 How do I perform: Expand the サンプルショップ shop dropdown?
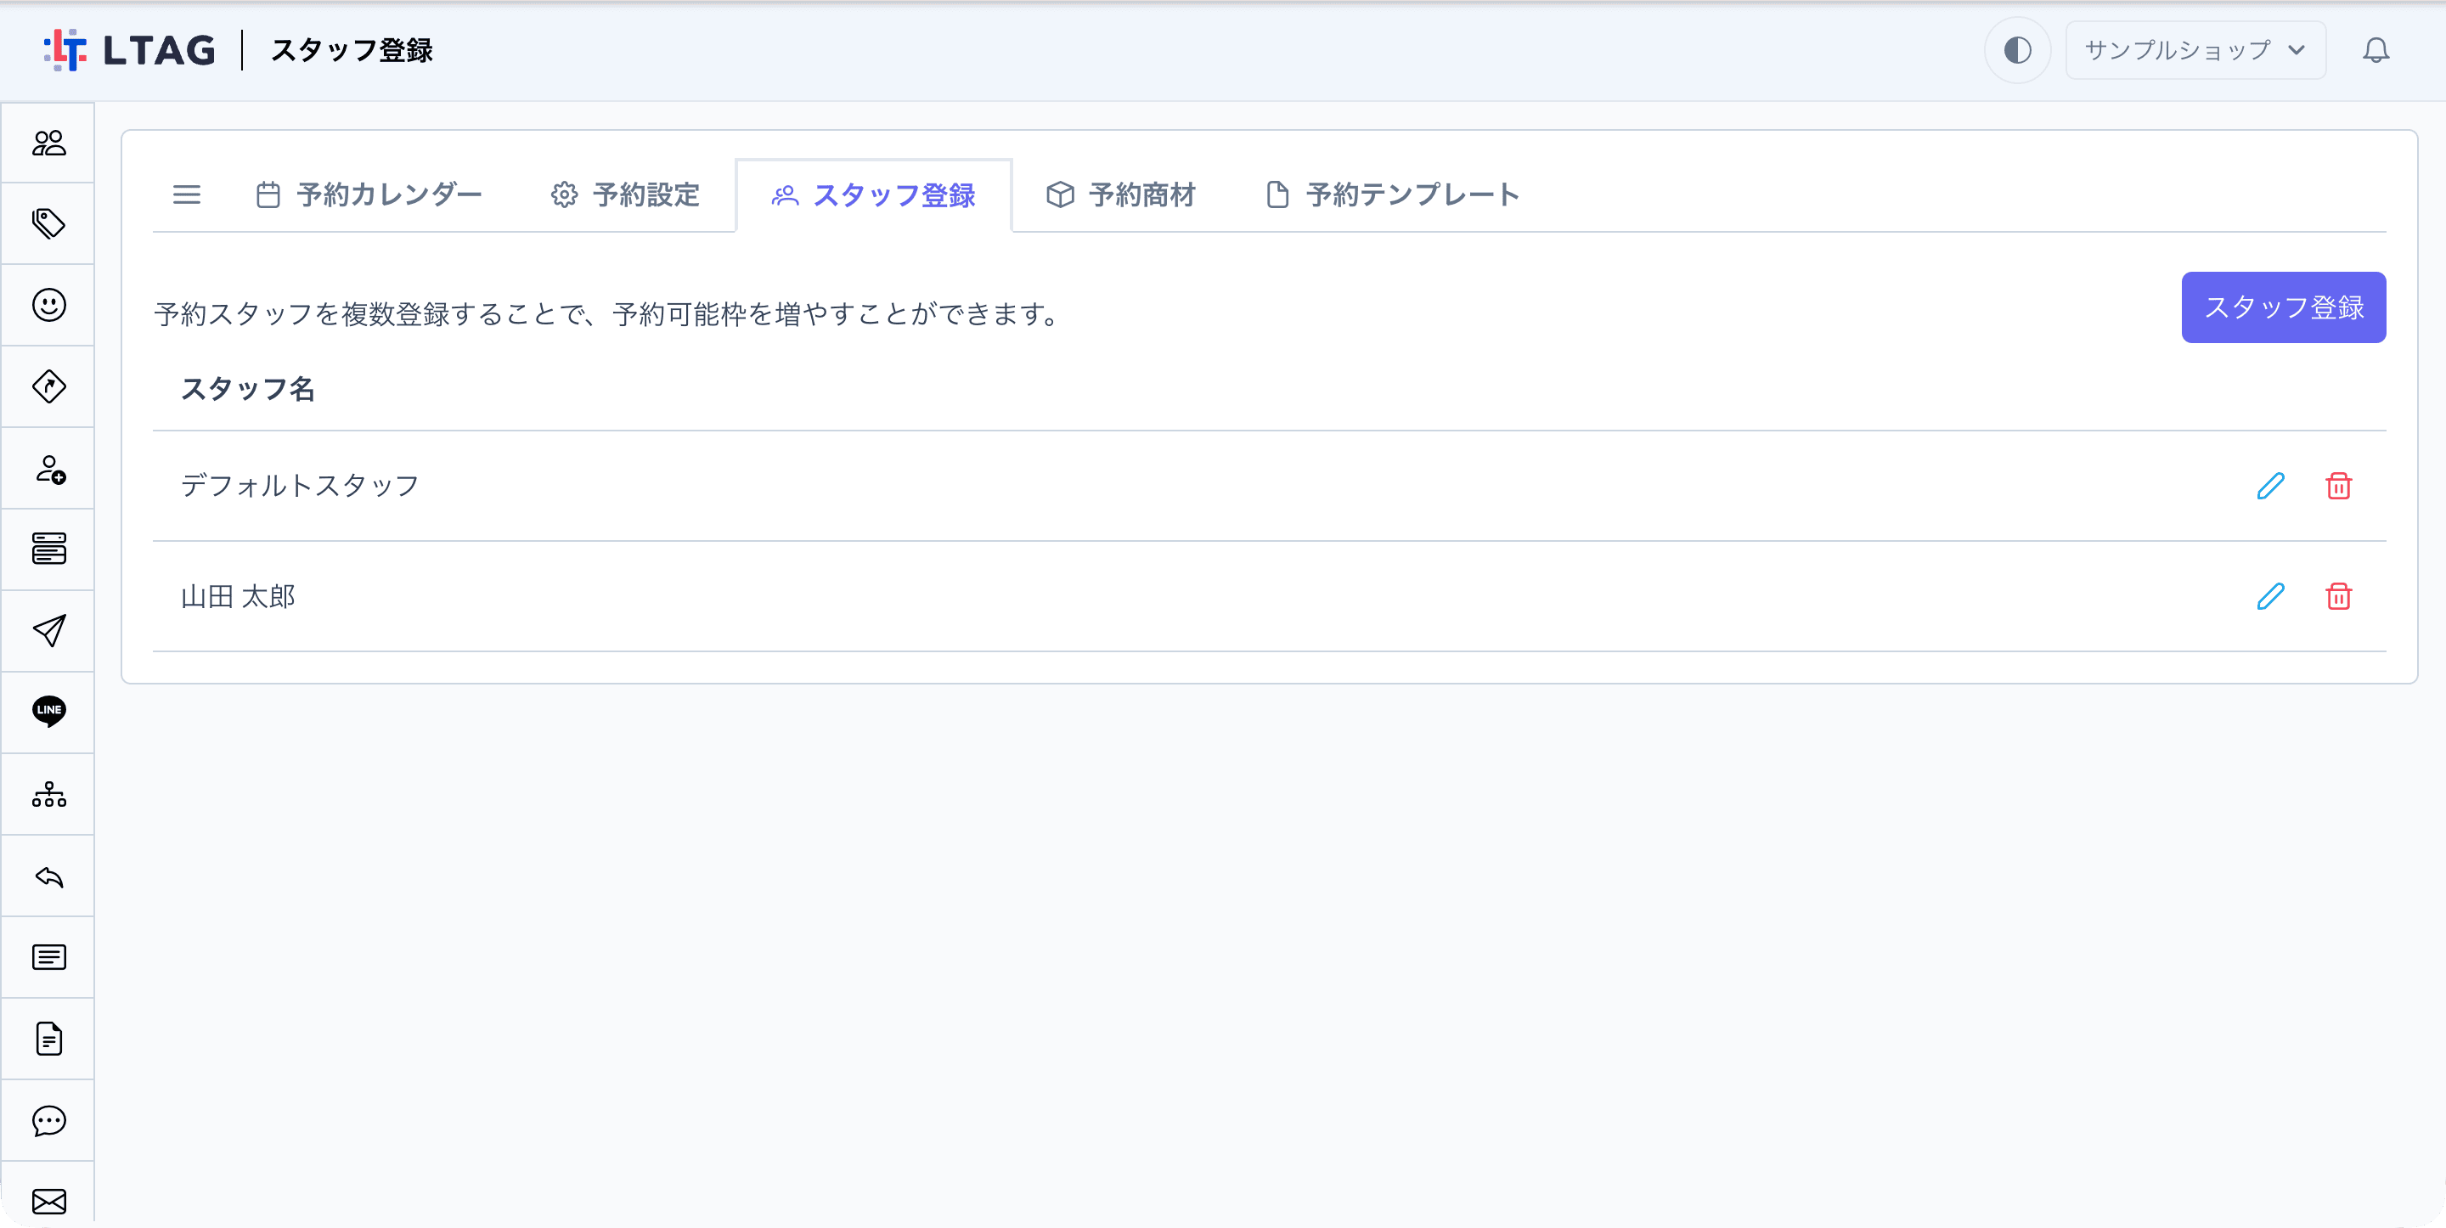2195,50
